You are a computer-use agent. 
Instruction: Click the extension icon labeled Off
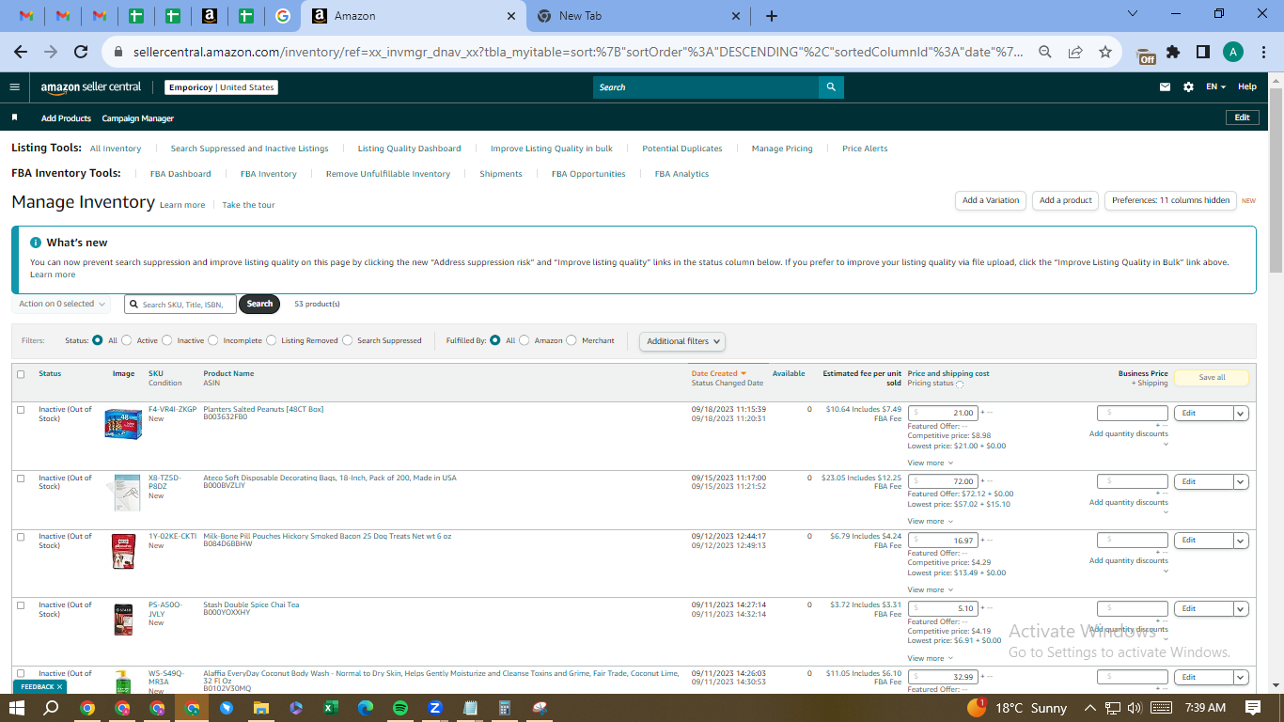[x=1146, y=55]
